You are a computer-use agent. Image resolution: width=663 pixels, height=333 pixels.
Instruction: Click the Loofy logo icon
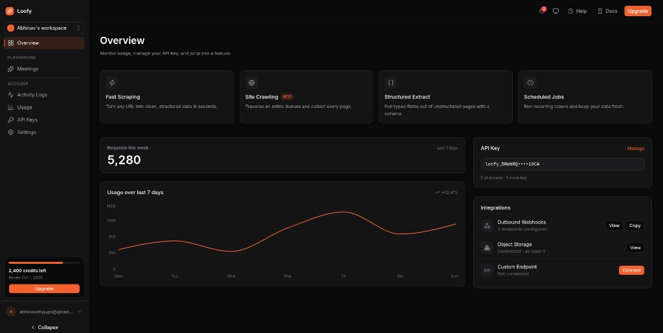[x=10, y=12]
